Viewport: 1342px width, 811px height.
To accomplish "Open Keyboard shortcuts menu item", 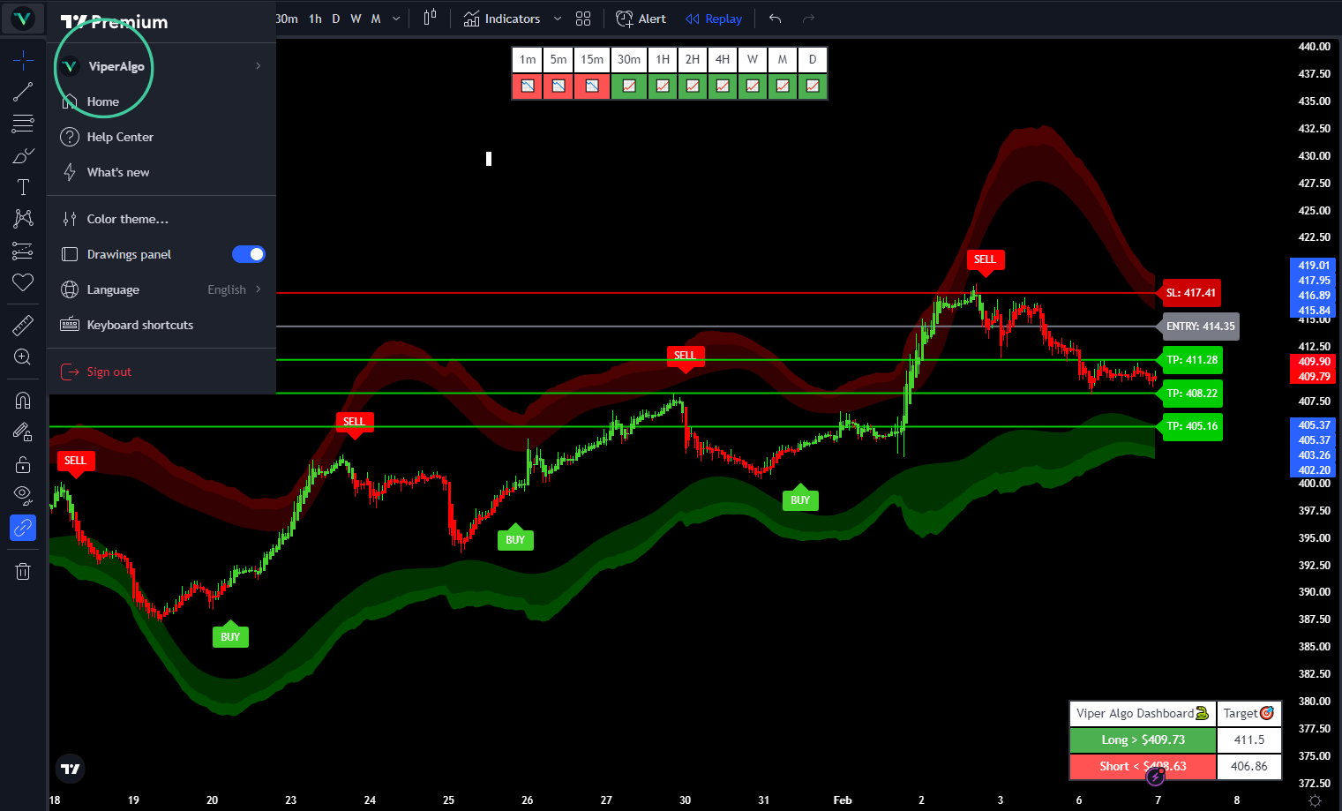I will tap(139, 325).
